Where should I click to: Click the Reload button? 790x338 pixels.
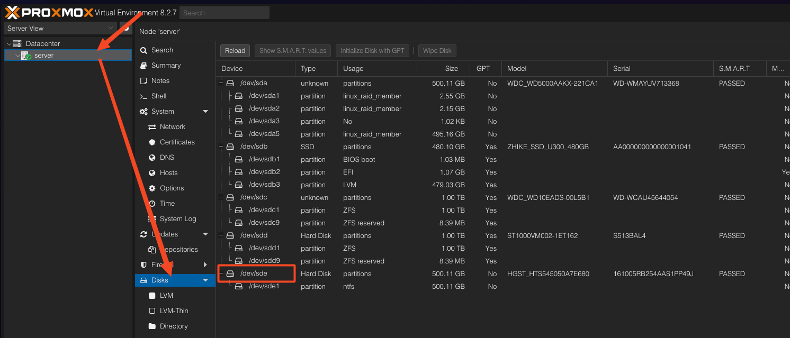pyautogui.click(x=235, y=51)
